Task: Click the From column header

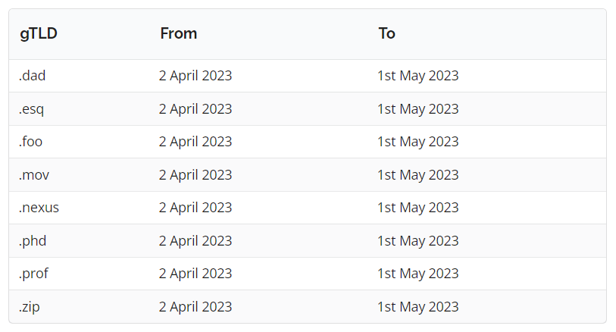Action: click(x=178, y=33)
